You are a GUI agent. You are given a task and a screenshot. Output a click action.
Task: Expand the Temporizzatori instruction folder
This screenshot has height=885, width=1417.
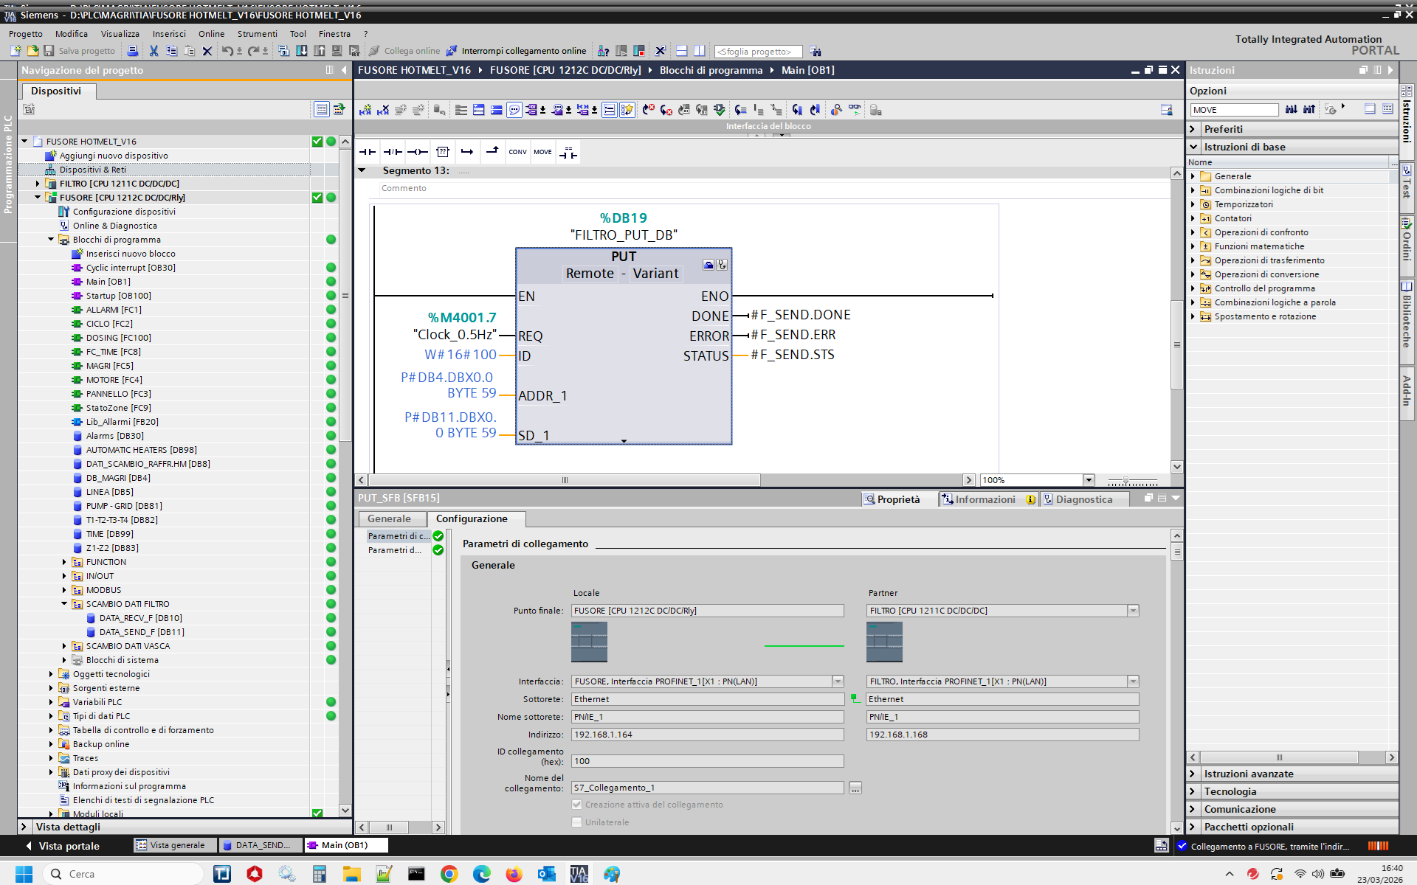pyautogui.click(x=1193, y=204)
